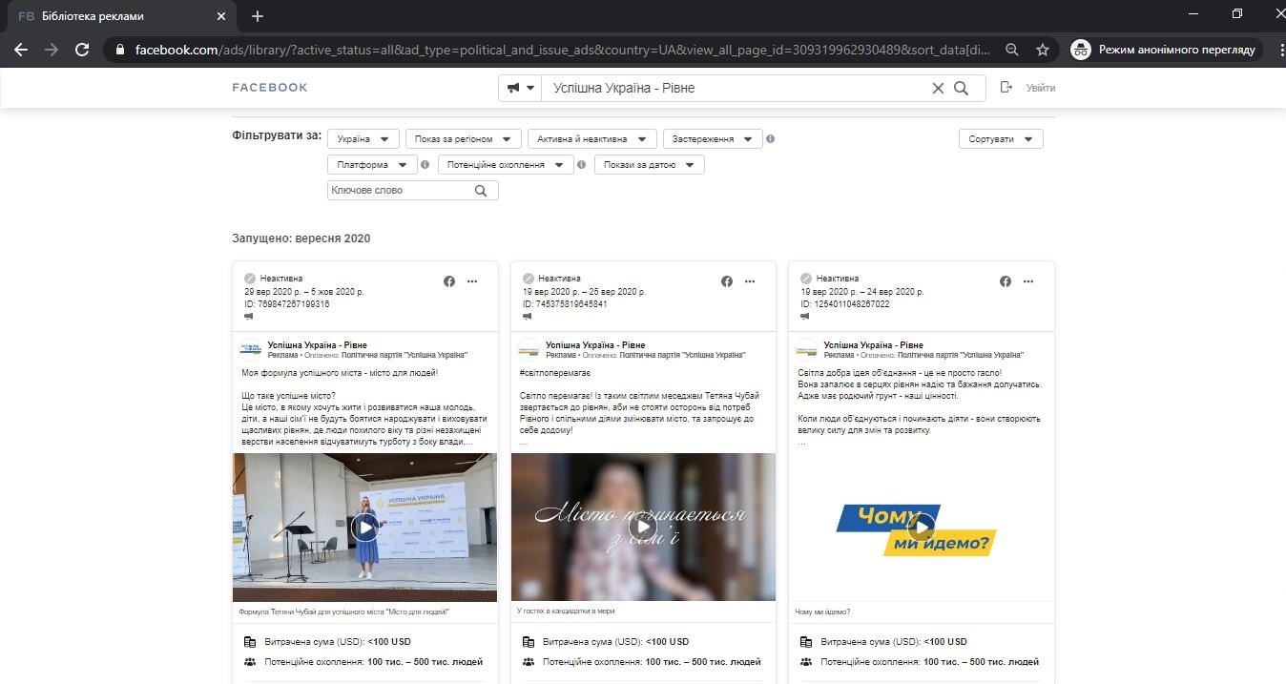This screenshot has height=684, width=1286.
Task: Clear the search field with X icon
Action: 938,88
